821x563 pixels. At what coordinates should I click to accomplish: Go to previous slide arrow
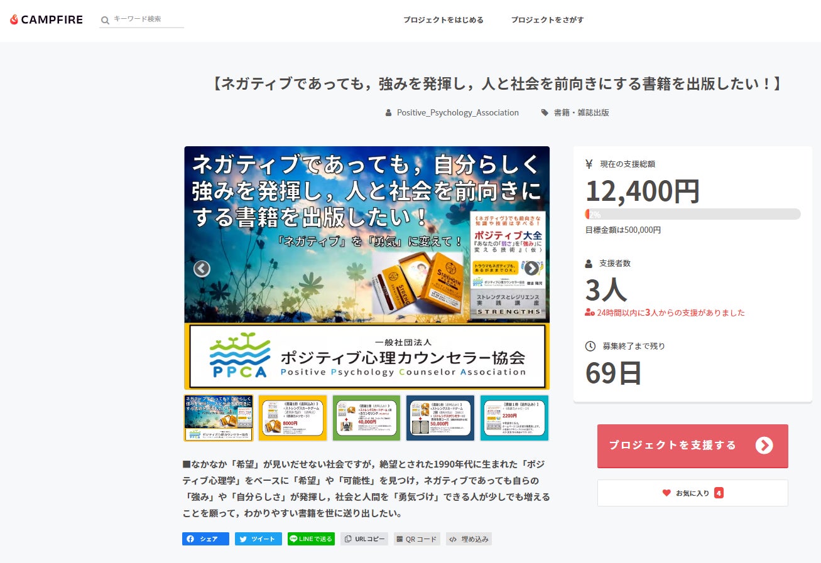[202, 269]
